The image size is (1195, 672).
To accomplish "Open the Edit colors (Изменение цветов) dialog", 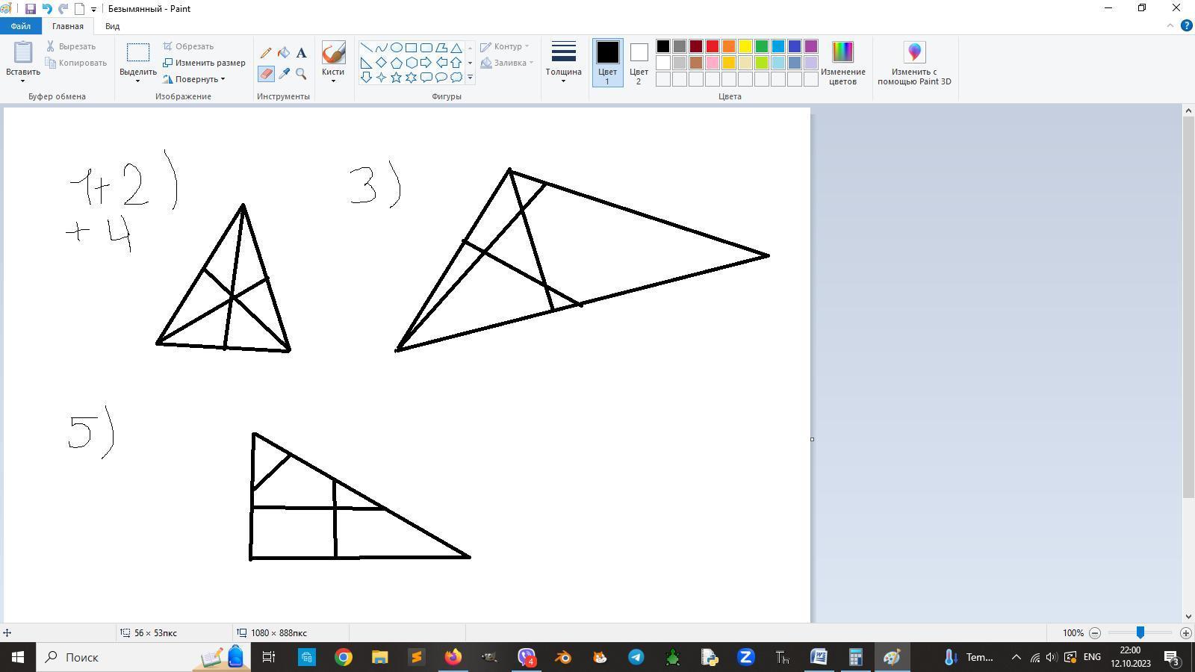I will click(x=842, y=63).
